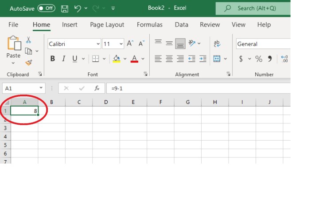Click the Paste button
This screenshot has width=319, height=213.
(13, 48)
